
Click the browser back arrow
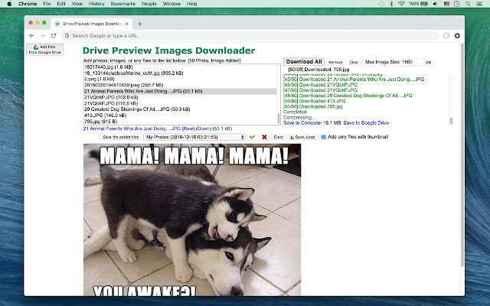pyautogui.click(x=31, y=36)
